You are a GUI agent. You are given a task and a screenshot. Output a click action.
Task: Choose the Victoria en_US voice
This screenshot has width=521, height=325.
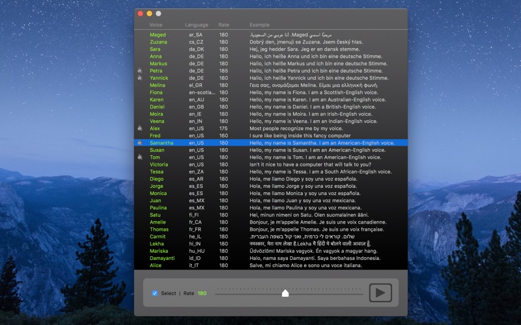coord(271,164)
